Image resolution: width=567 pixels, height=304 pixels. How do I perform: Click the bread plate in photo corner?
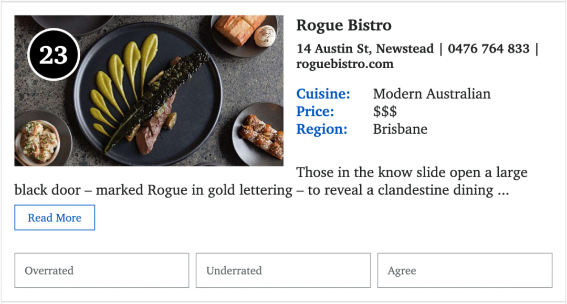point(245,33)
